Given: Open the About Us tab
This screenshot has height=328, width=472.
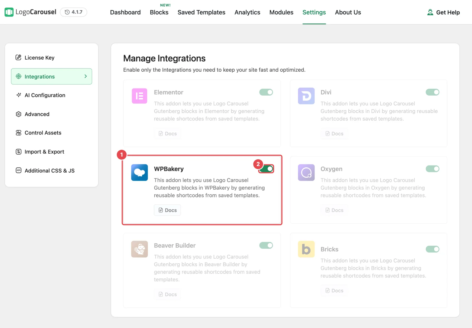Looking at the screenshot, I should (348, 12).
